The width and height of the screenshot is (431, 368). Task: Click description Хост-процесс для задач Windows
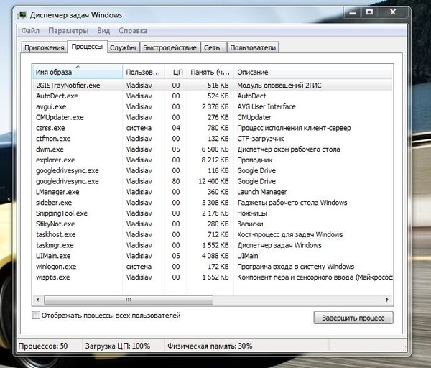290,234
